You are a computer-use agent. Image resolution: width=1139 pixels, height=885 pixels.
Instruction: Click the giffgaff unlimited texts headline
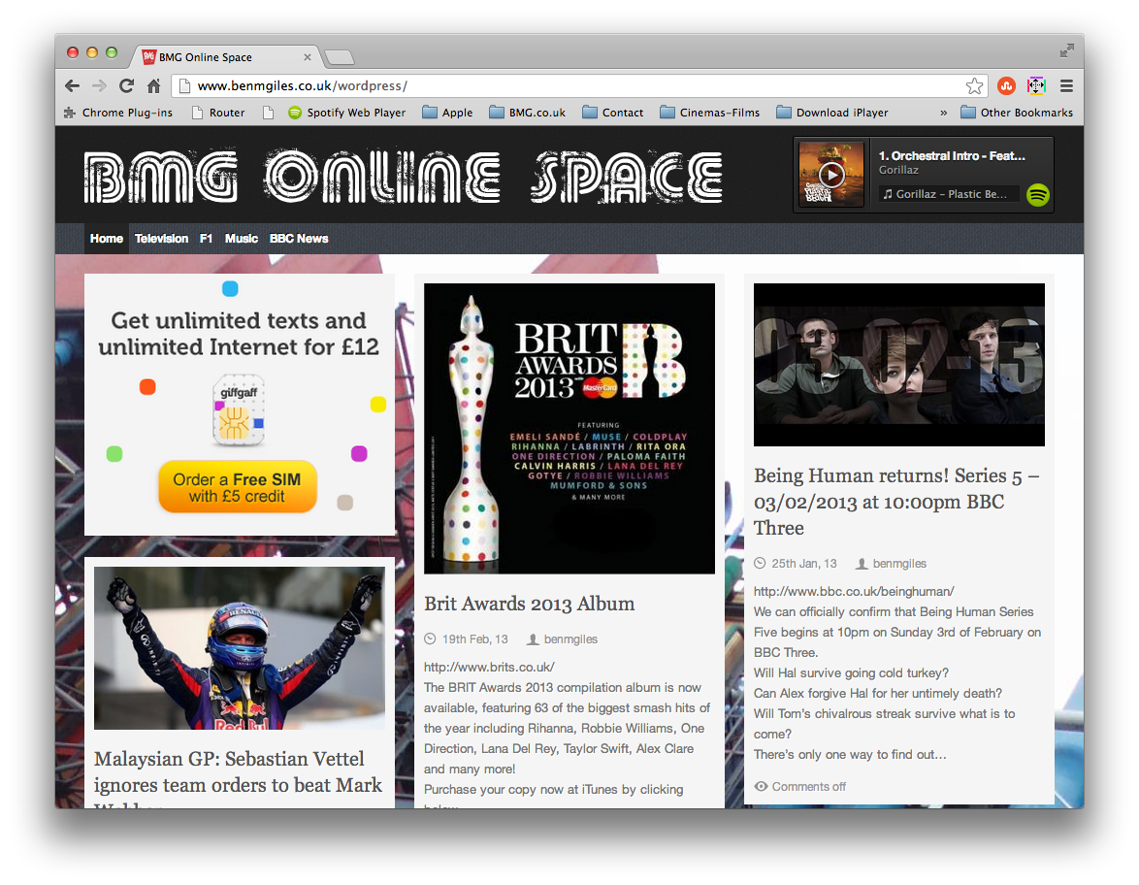[239, 334]
